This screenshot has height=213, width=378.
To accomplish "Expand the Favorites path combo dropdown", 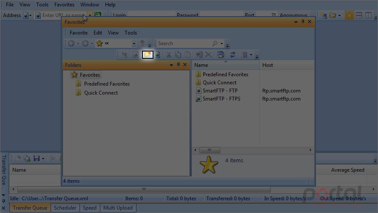I will pos(134,44).
